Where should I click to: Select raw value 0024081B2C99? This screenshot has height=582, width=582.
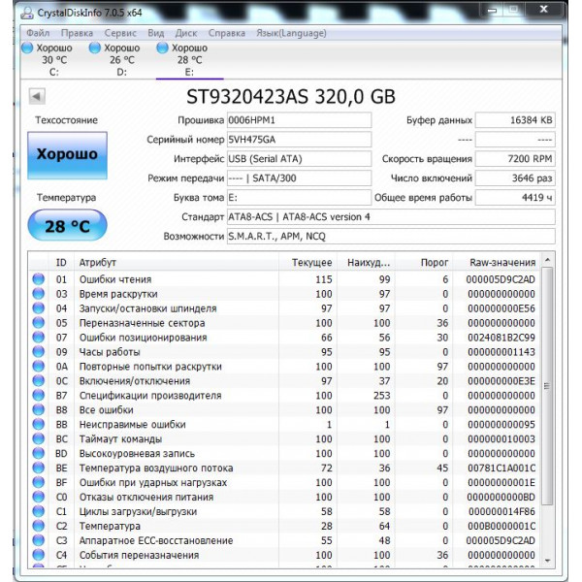tap(501, 338)
